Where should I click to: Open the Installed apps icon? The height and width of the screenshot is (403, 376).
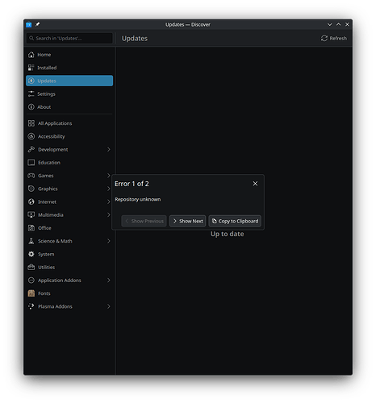coord(31,68)
